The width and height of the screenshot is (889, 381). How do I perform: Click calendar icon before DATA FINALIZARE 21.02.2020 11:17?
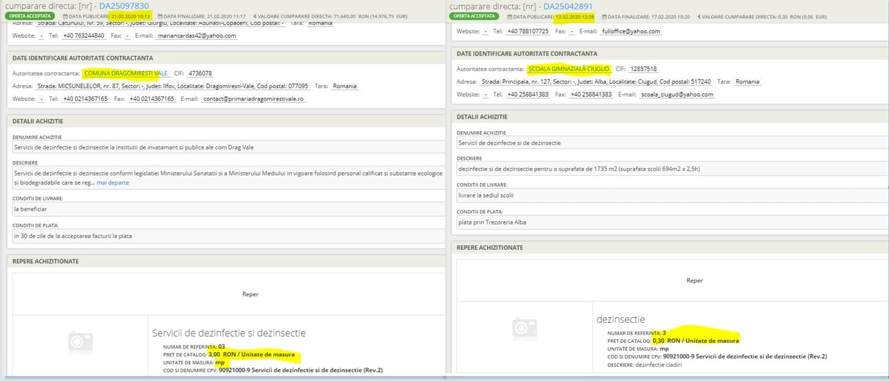pyautogui.click(x=159, y=16)
